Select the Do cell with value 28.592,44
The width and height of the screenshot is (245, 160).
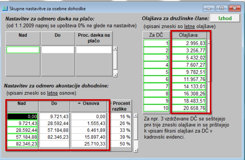pos(54,123)
